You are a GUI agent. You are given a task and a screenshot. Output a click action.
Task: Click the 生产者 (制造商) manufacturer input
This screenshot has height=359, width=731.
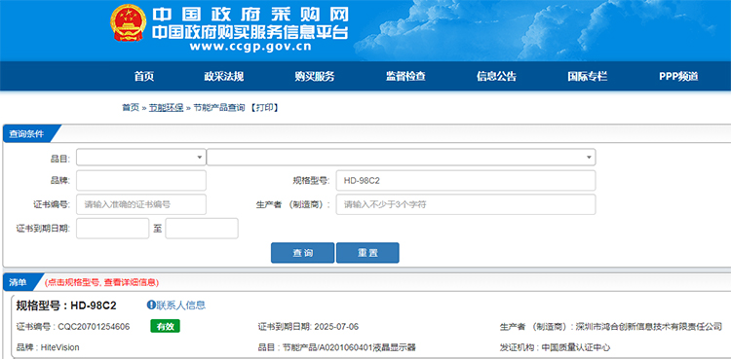click(466, 204)
